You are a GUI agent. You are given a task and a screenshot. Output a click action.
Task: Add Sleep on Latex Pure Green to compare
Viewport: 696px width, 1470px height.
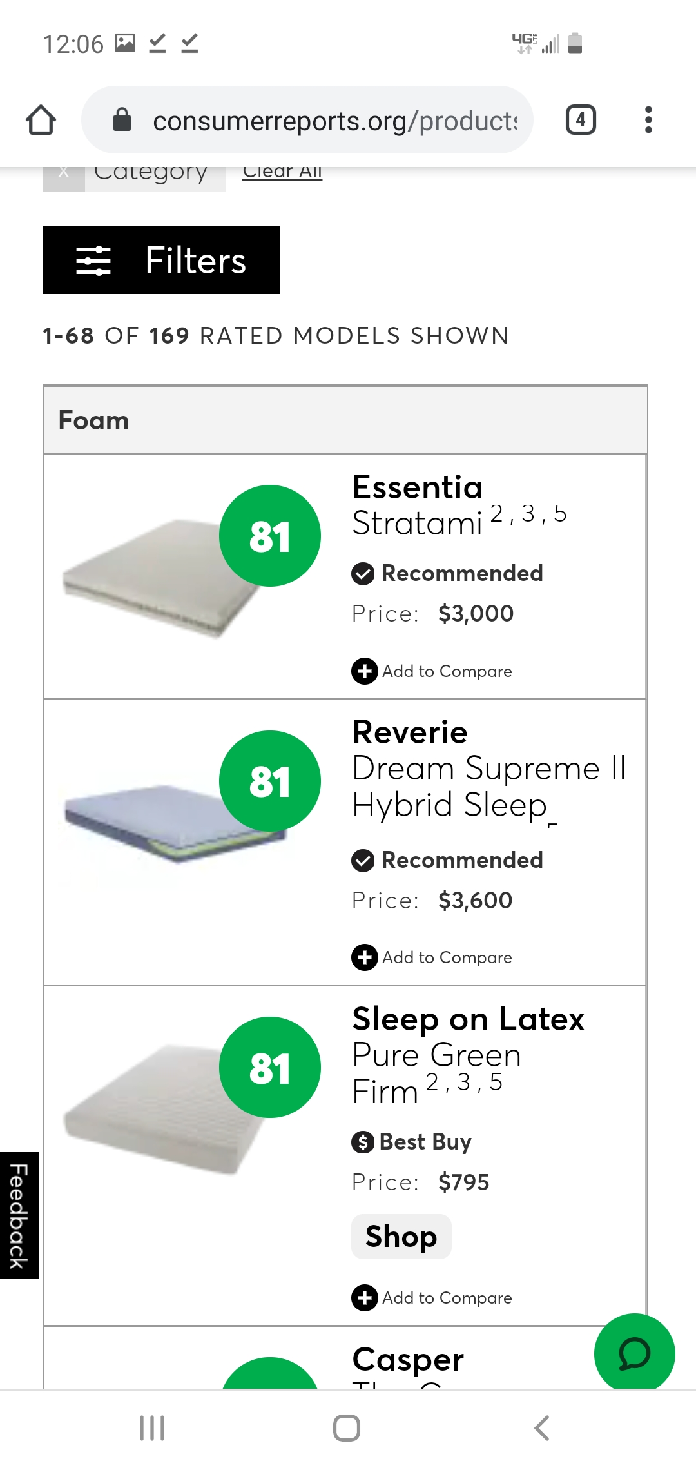click(x=432, y=1298)
